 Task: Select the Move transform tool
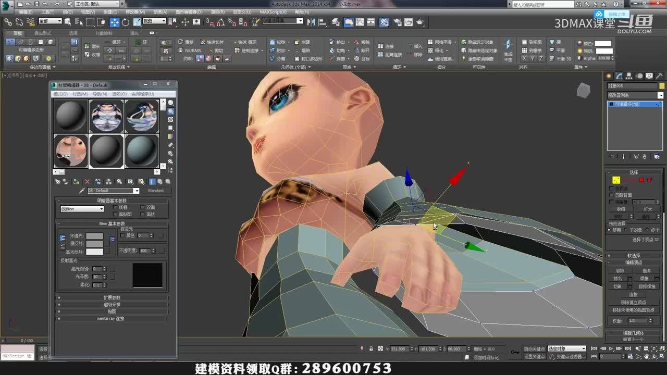pos(114,22)
